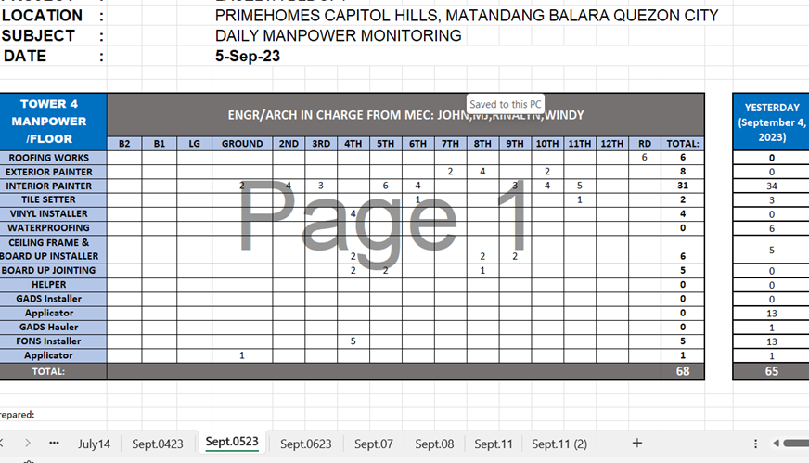Select the GADS Installer row label
The image size is (809, 463).
point(53,299)
